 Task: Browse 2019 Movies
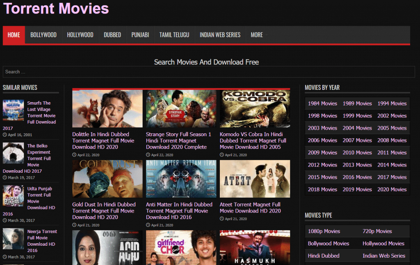tap(357, 190)
